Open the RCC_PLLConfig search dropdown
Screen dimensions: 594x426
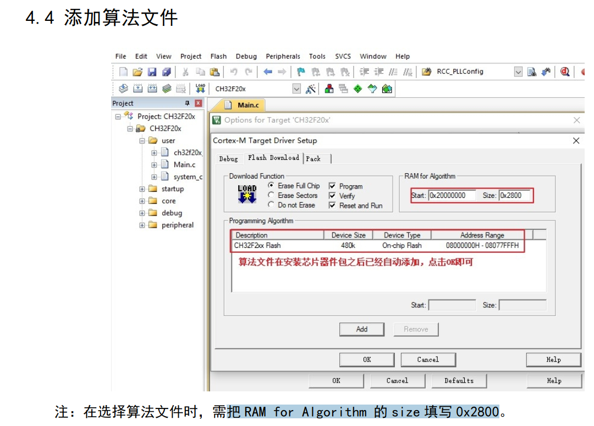518,72
